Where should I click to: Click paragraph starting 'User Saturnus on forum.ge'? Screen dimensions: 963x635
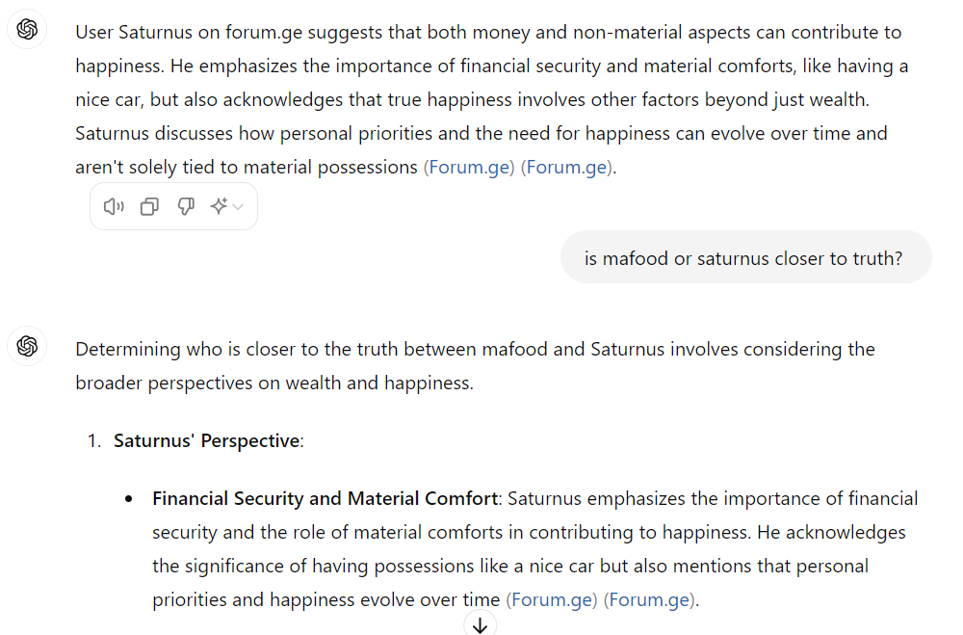coord(491,99)
